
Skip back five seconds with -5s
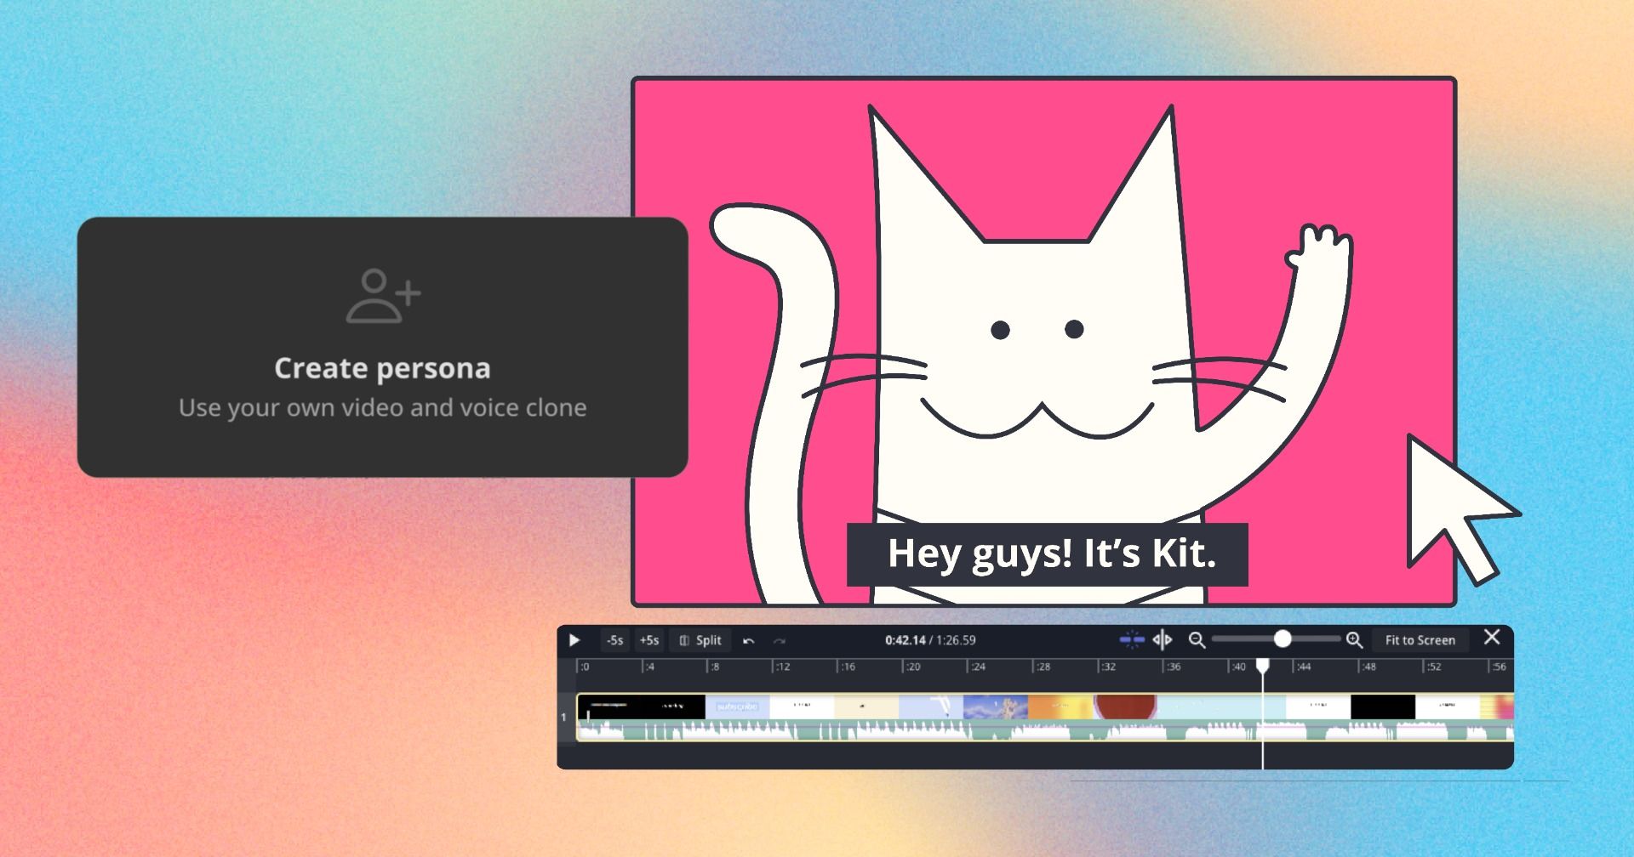614,640
